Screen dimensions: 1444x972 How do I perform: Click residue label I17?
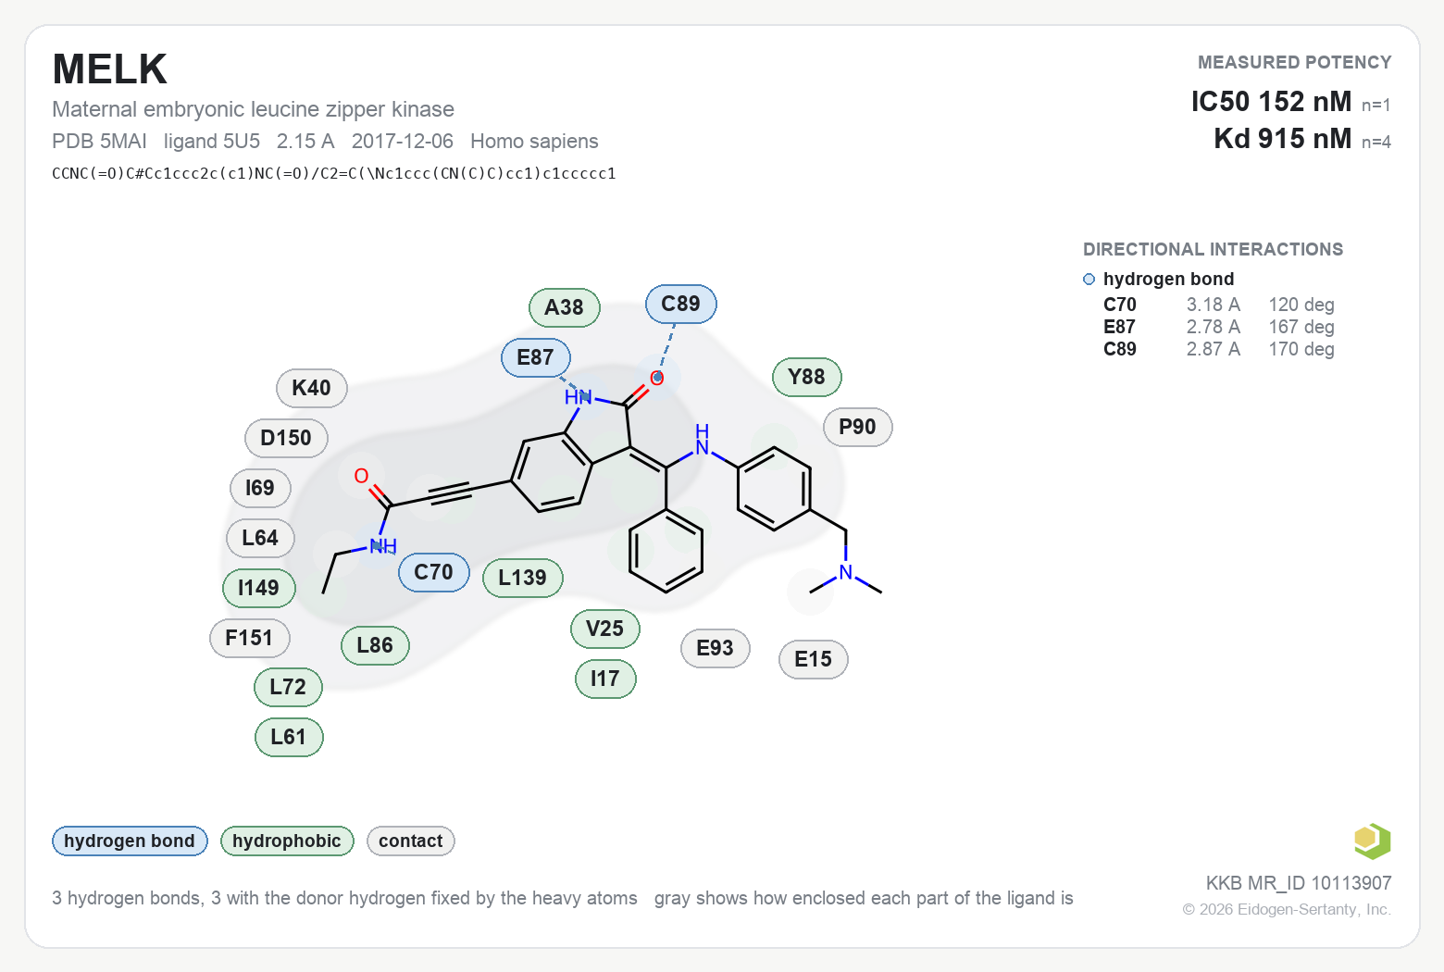[605, 679]
